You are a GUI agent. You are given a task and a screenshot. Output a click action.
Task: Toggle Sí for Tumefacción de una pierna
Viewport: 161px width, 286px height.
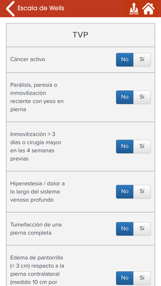[x=142, y=229]
